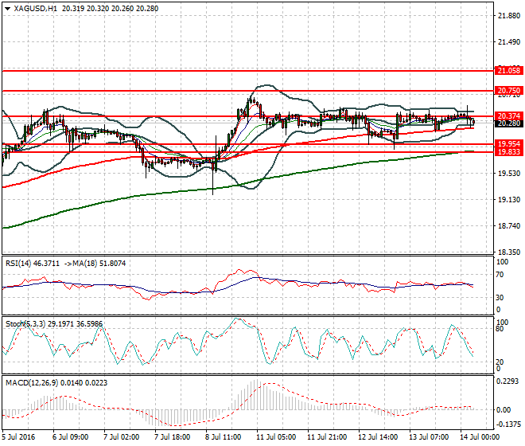Image resolution: width=525 pixels, height=446 pixels.
Task: Select the XAGUSD,H1 chart title text
Action: point(36,9)
